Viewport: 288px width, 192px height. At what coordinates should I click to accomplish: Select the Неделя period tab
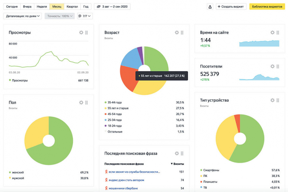pyautogui.click(x=42, y=7)
